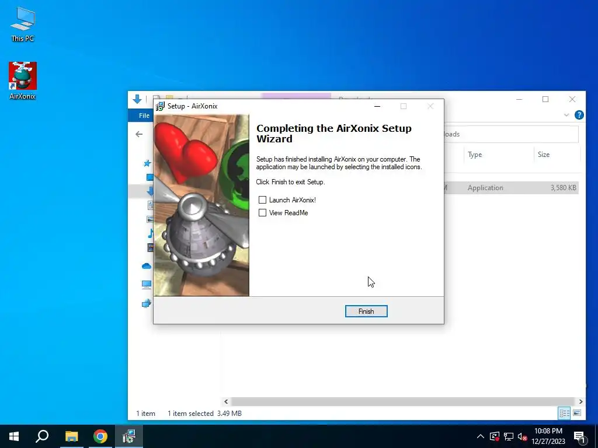Viewport: 598px width, 448px height.
Task: Click the Explorer title bar download arrow icon
Action: coord(137,99)
